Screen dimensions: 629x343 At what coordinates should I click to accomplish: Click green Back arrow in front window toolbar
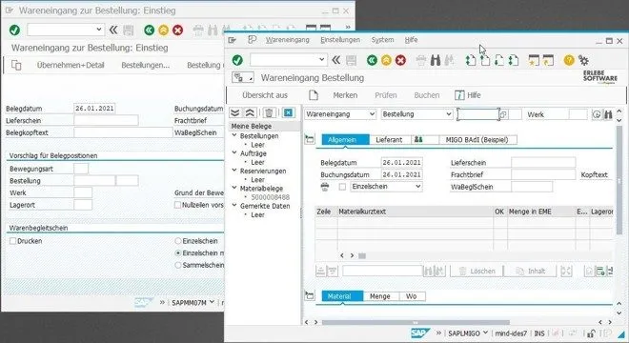(372, 60)
